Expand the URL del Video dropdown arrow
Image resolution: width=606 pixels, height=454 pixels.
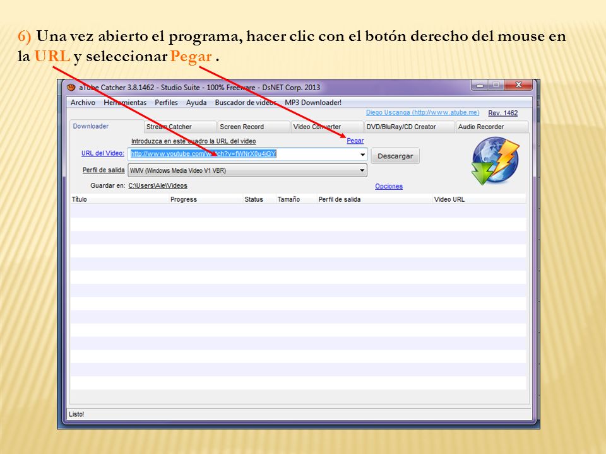point(362,154)
